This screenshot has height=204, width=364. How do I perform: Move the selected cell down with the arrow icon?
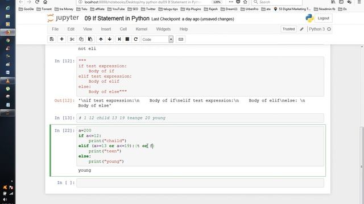coord(110,39)
